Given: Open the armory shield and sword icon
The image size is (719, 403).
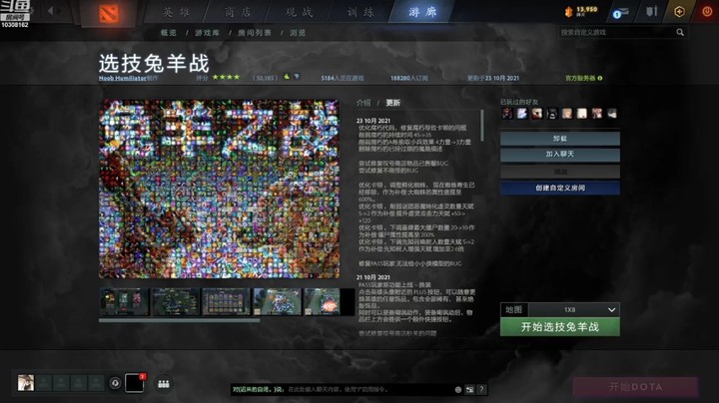Looking at the screenshot, I should 651,11.
